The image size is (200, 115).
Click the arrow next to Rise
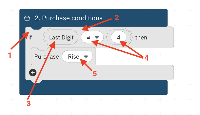86,56
